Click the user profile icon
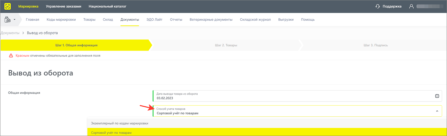This screenshot has width=447, height=136. [411, 6]
